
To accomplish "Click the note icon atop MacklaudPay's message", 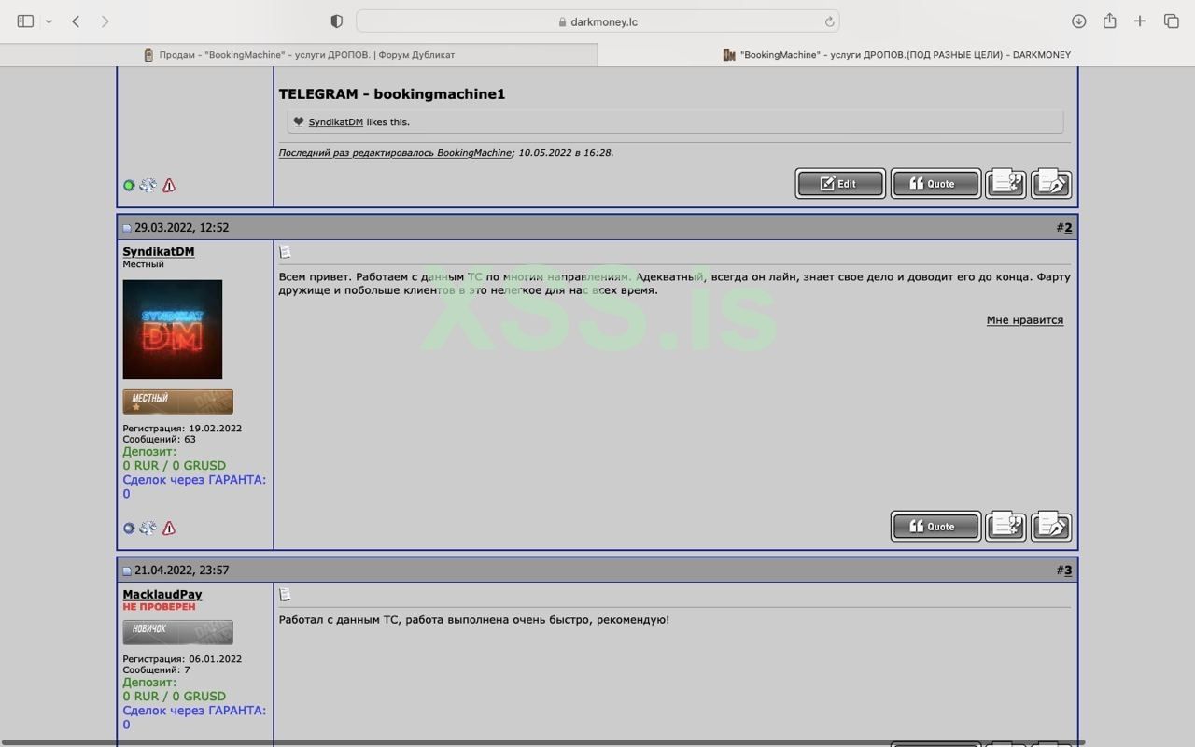I will pos(285,595).
